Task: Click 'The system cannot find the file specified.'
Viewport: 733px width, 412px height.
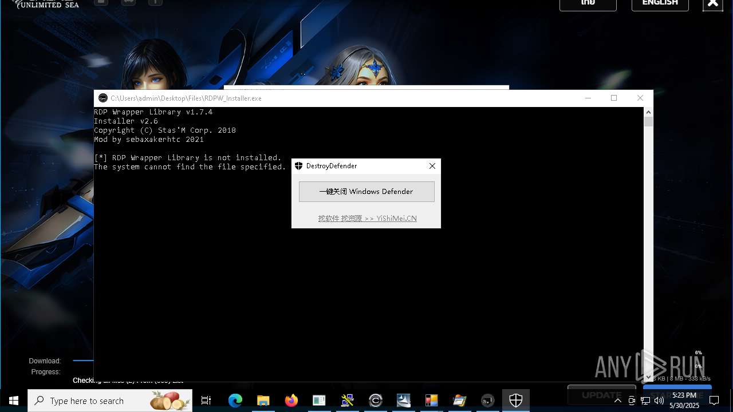Action: [x=190, y=167]
